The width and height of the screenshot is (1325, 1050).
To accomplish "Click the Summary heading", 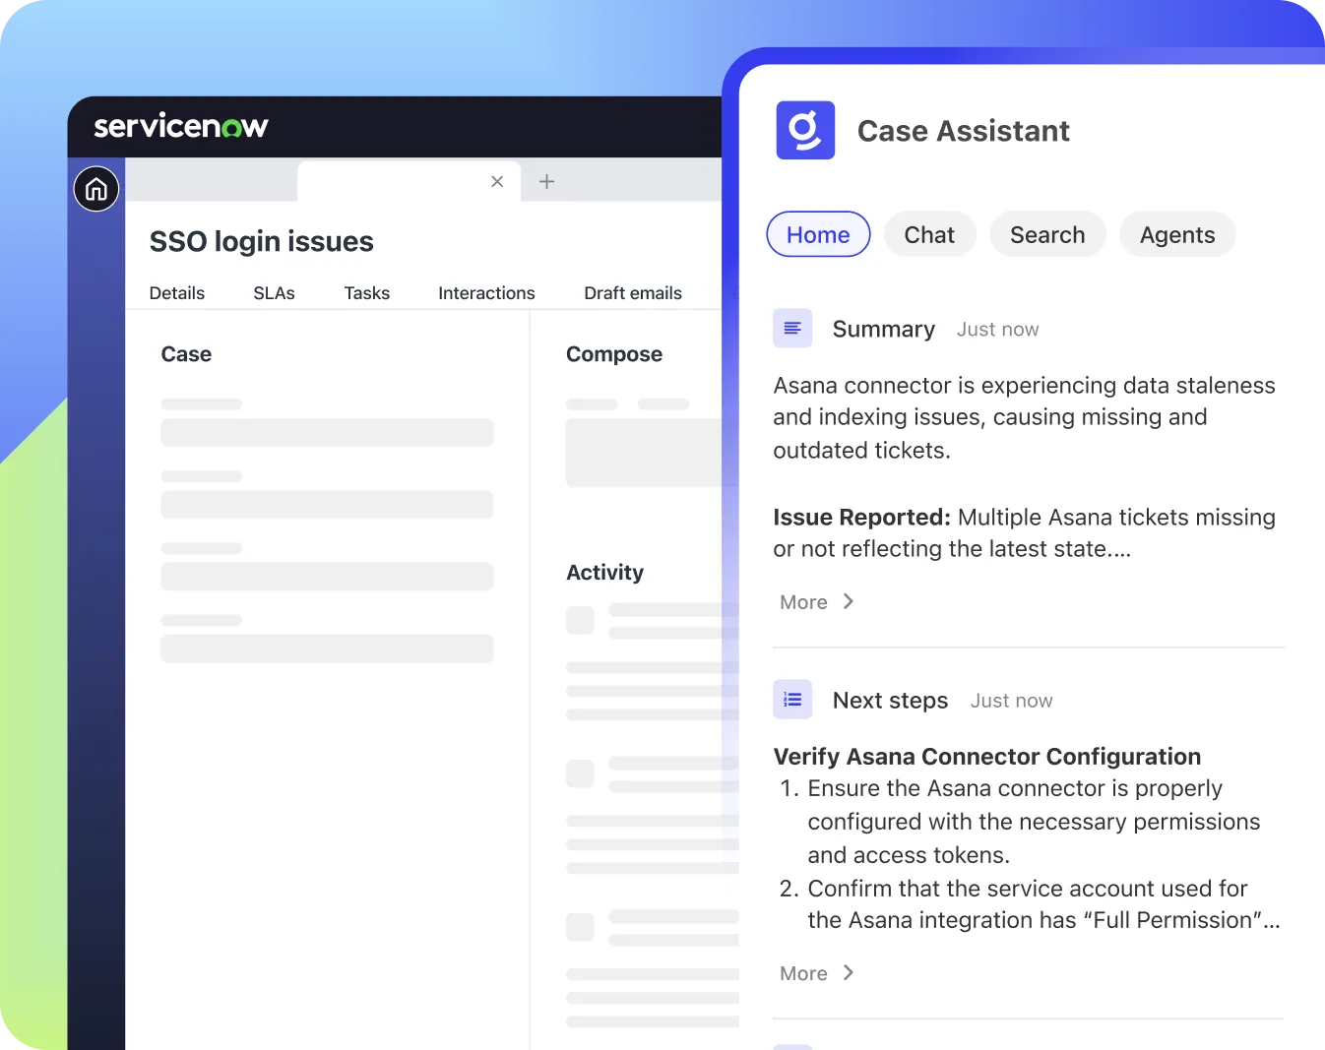I will click(884, 329).
